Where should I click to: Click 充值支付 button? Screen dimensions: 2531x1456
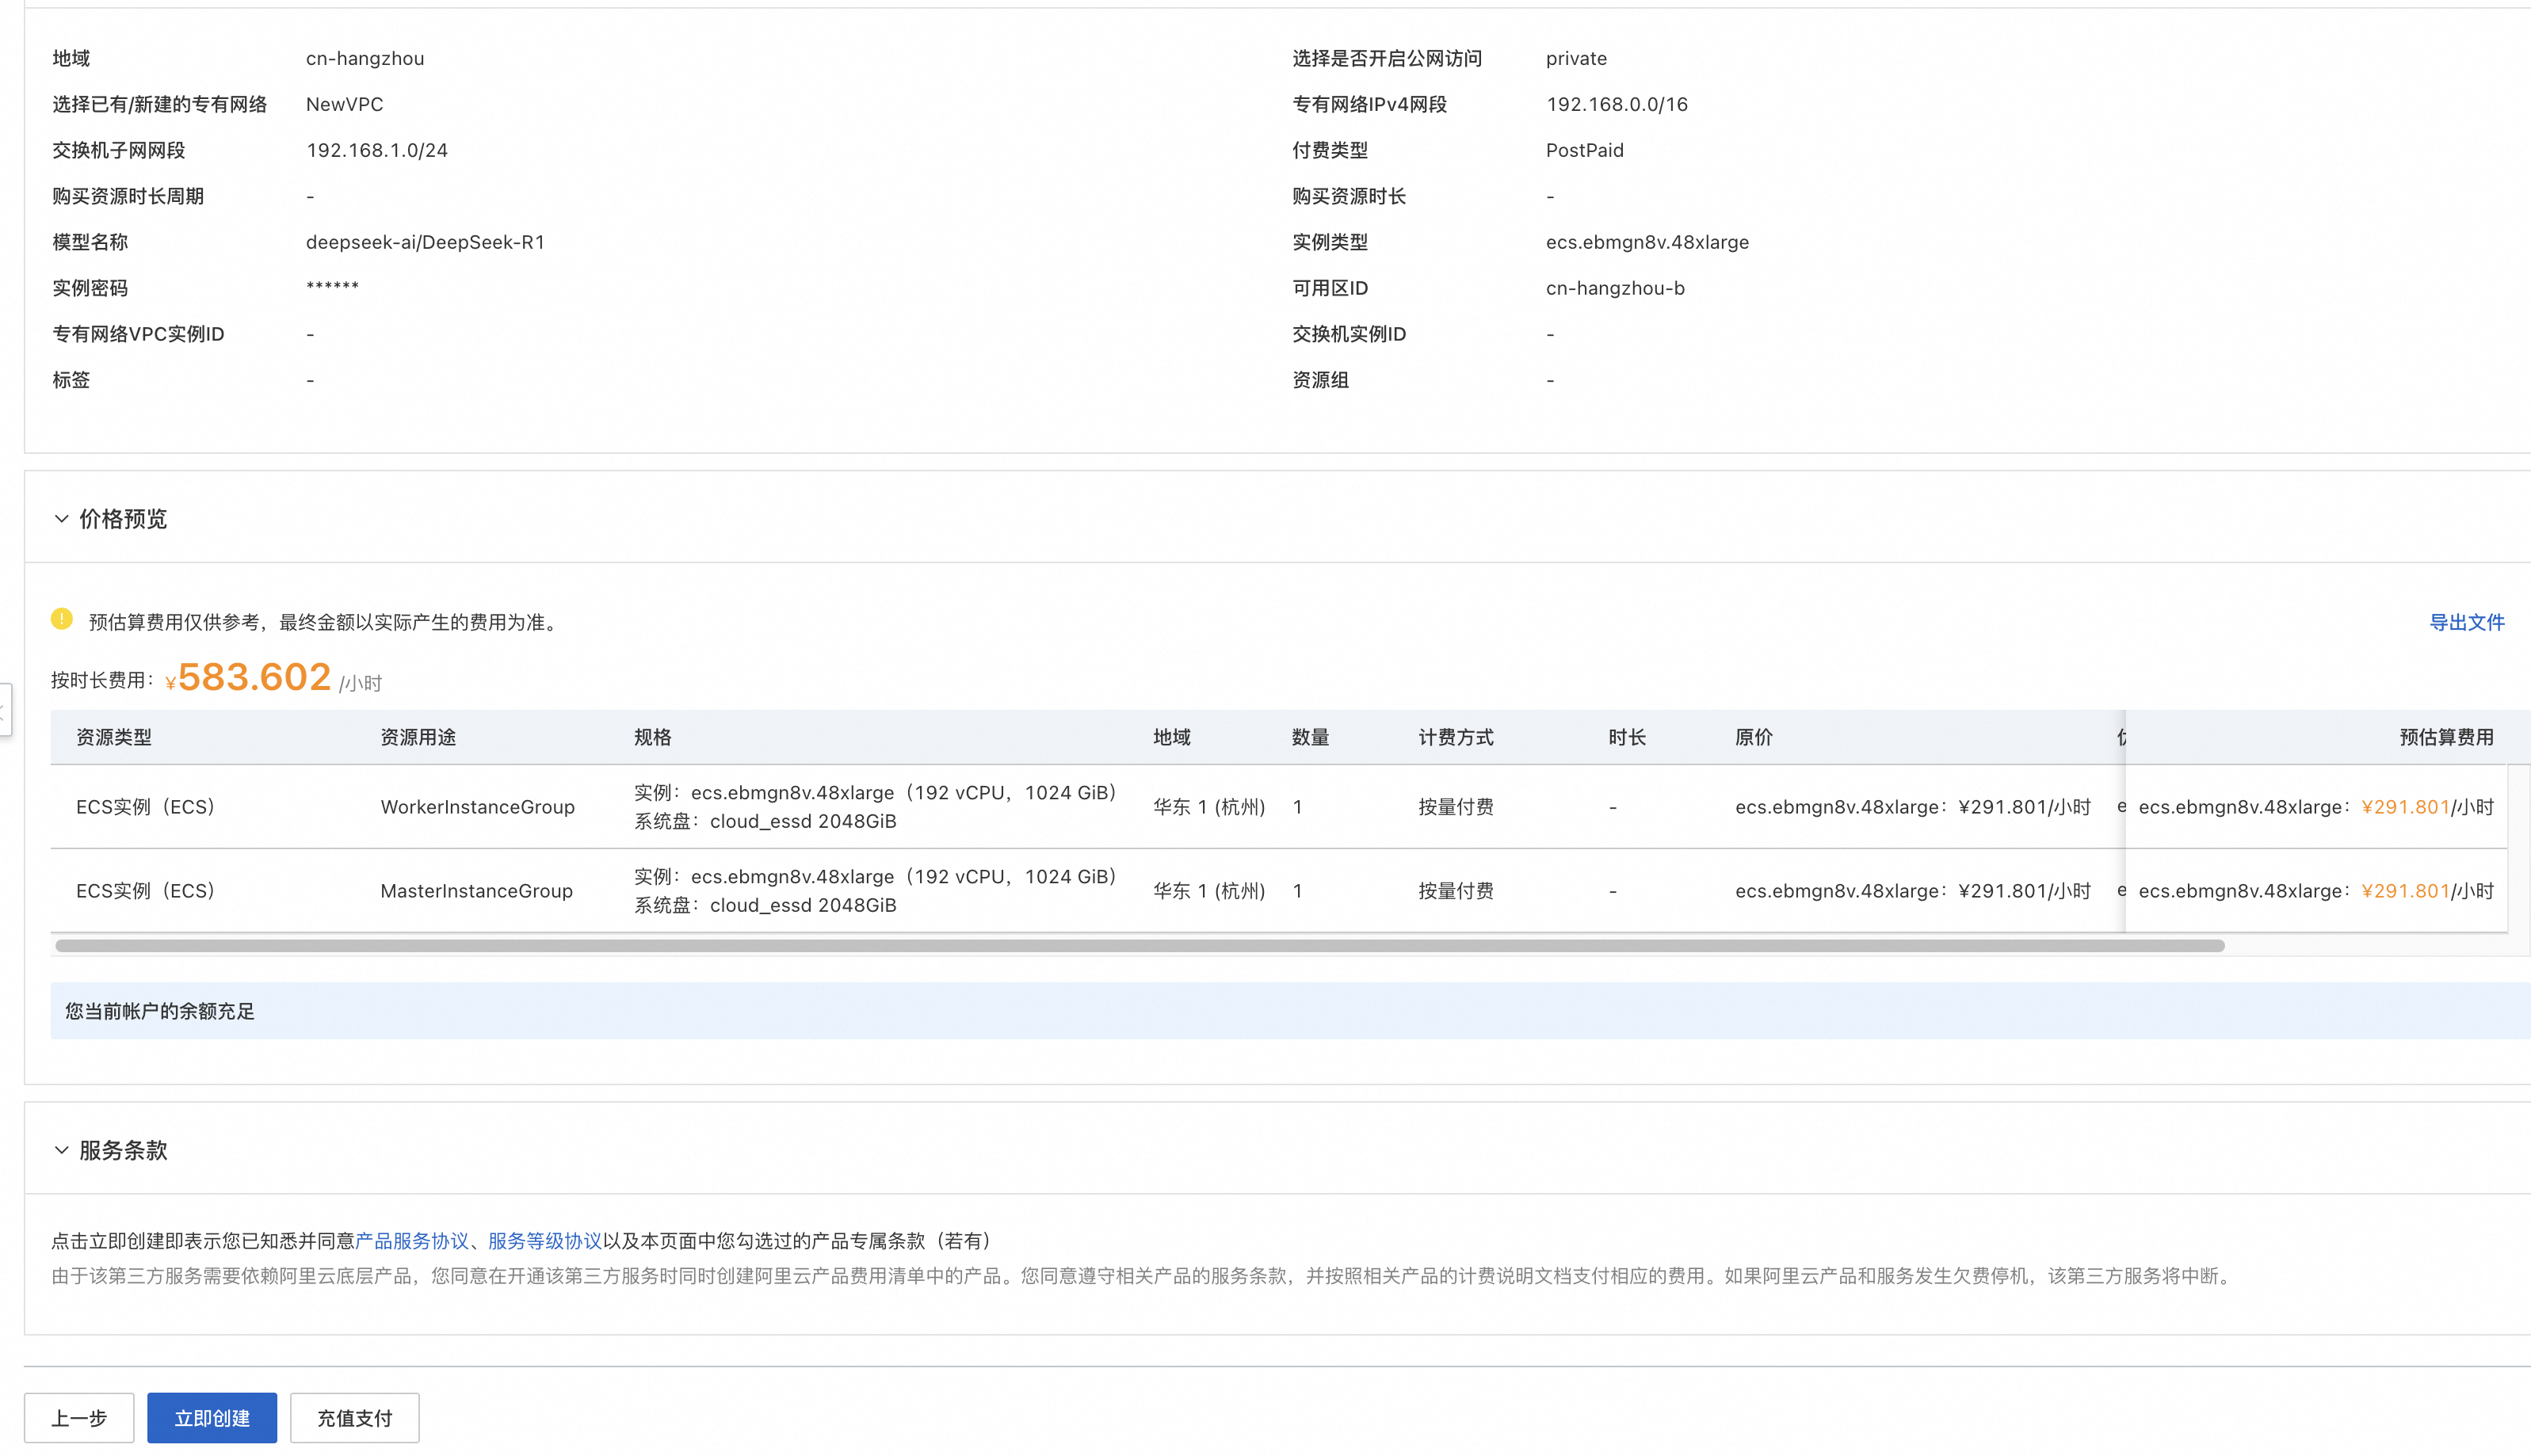tap(355, 1418)
